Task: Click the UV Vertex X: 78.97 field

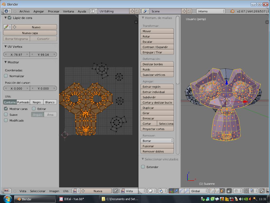Action: click(17, 54)
